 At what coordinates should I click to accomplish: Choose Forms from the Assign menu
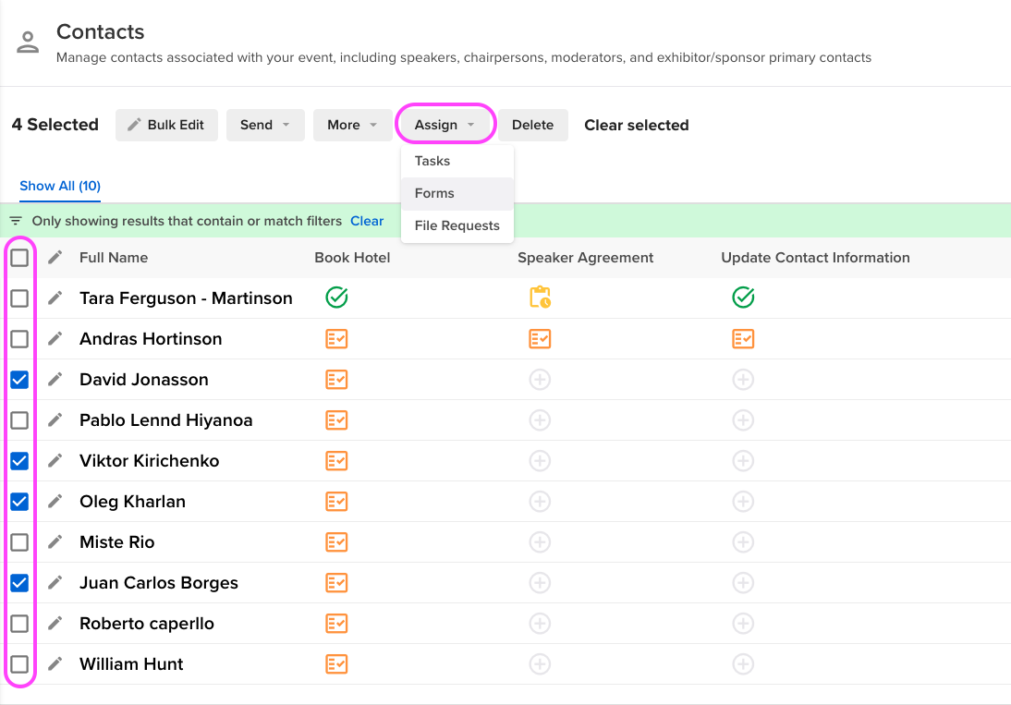tap(433, 193)
